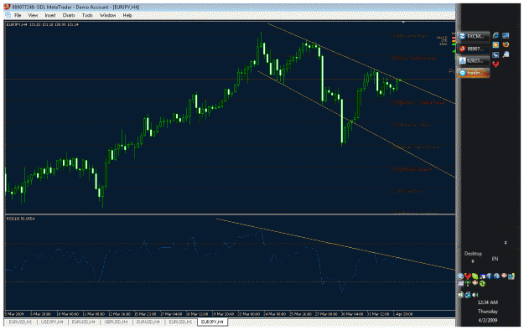Open the Help menu
The height and width of the screenshot is (330, 524).
pyautogui.click(x=127, y=15)
